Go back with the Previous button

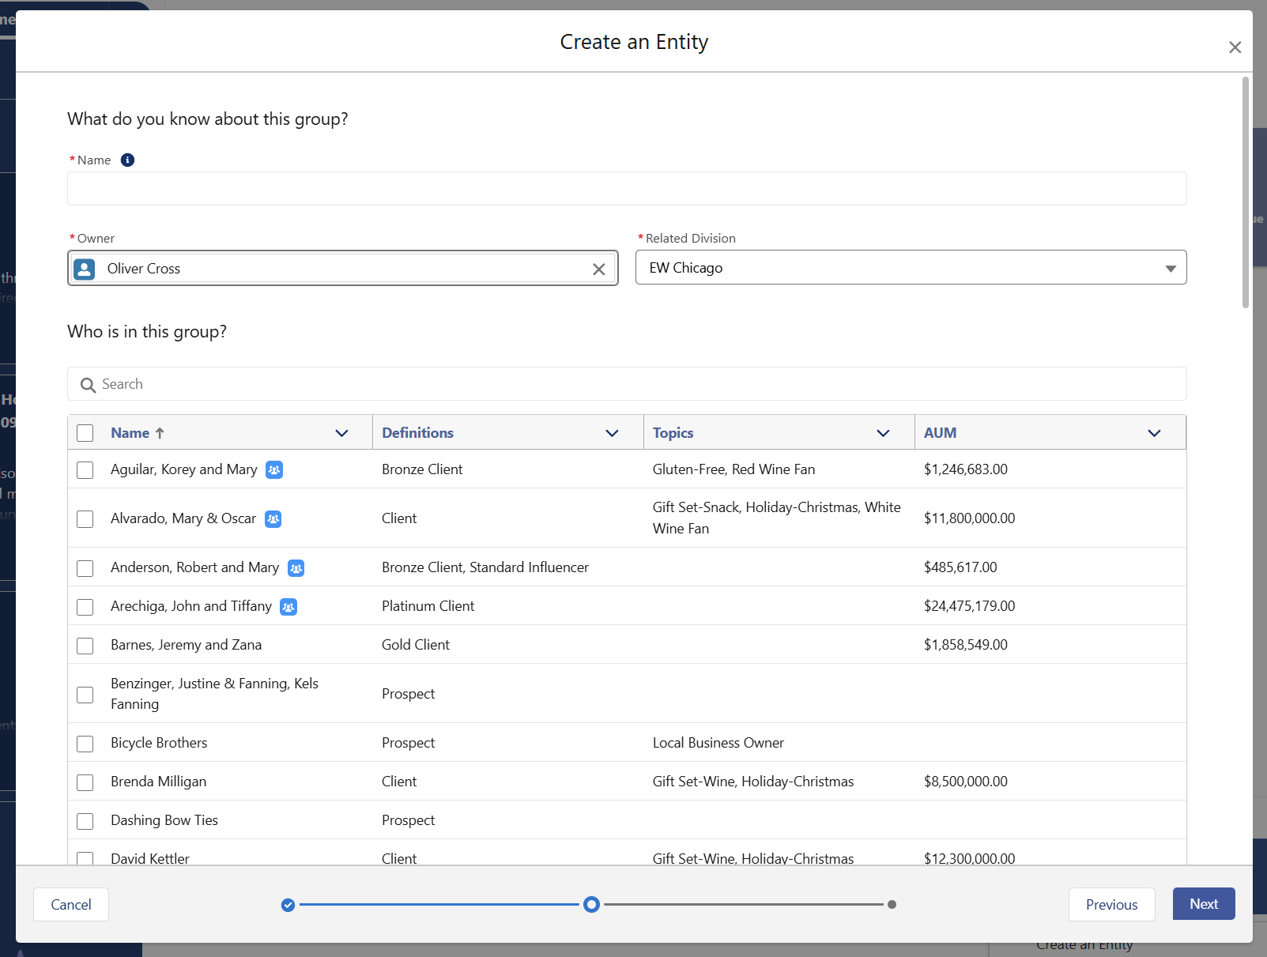coord(1111,905)
